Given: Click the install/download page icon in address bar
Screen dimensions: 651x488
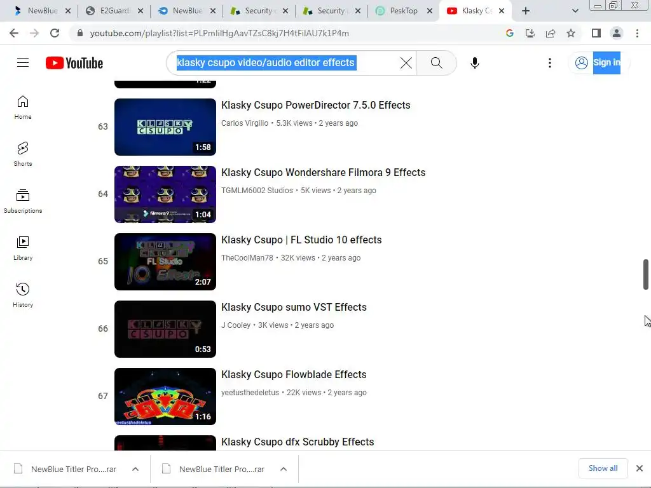Looking at the screenshot, I should coord(530,33).
